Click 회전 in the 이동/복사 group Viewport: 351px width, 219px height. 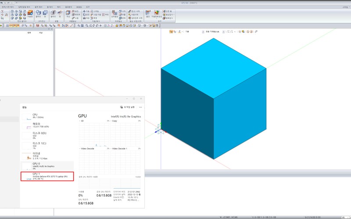86,14
